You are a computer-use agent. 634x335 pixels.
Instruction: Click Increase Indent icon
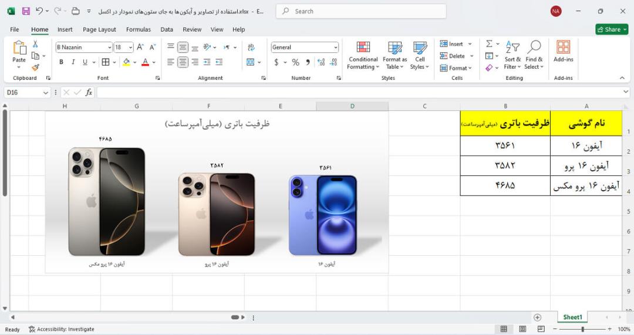click(x=219, y=62)
